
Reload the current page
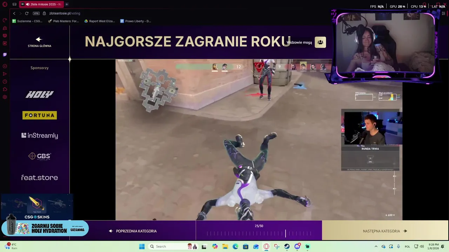[x=27, y=13]
